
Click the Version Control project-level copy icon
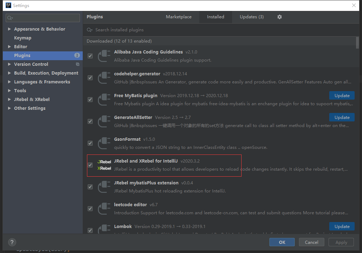77,64
